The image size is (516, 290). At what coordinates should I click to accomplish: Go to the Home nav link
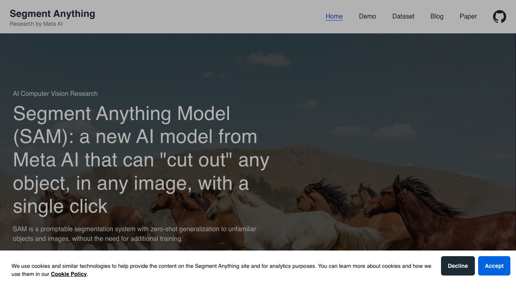click(334, 17)
